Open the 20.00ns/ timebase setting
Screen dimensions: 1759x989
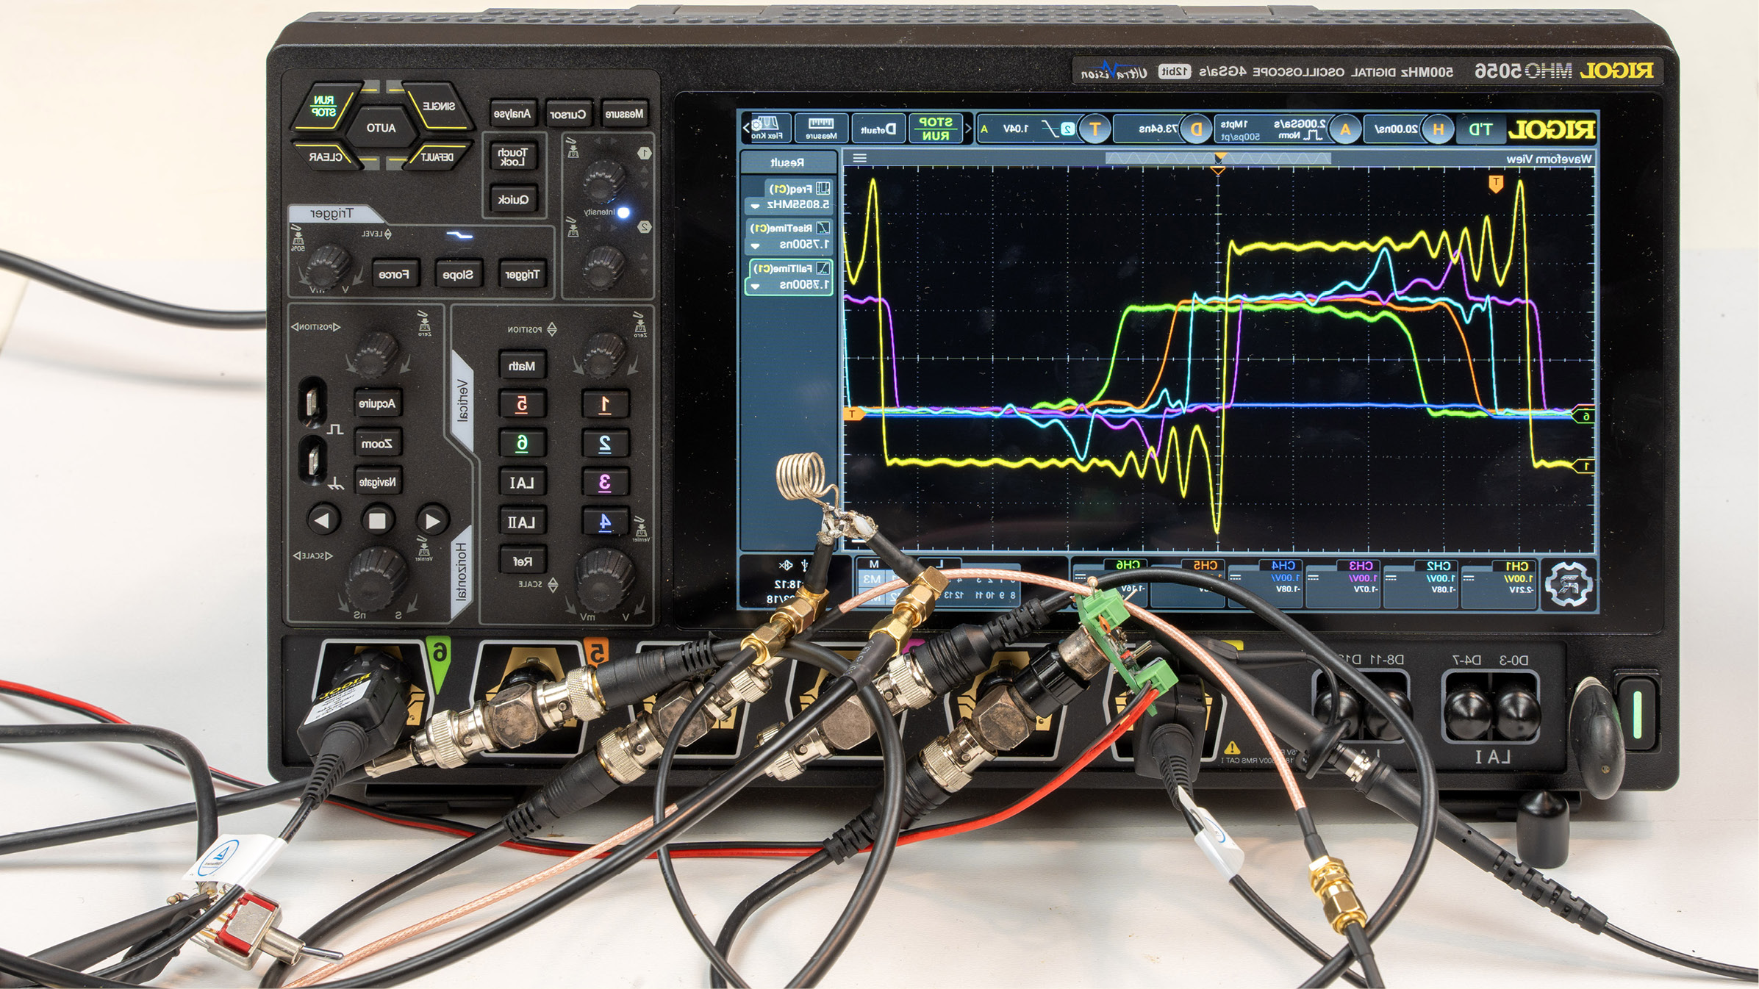click(x=1397, y=129)
